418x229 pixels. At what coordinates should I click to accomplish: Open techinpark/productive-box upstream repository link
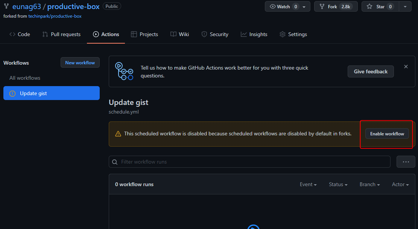[x=55, y=16]
